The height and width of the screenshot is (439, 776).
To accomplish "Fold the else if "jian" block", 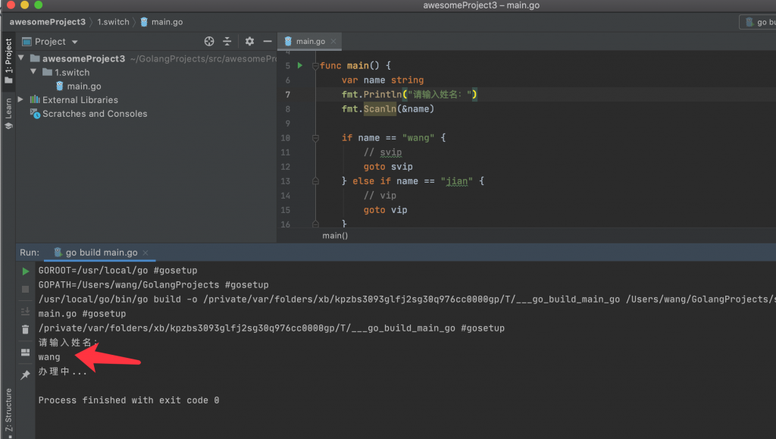I will [x=315, y=182].
